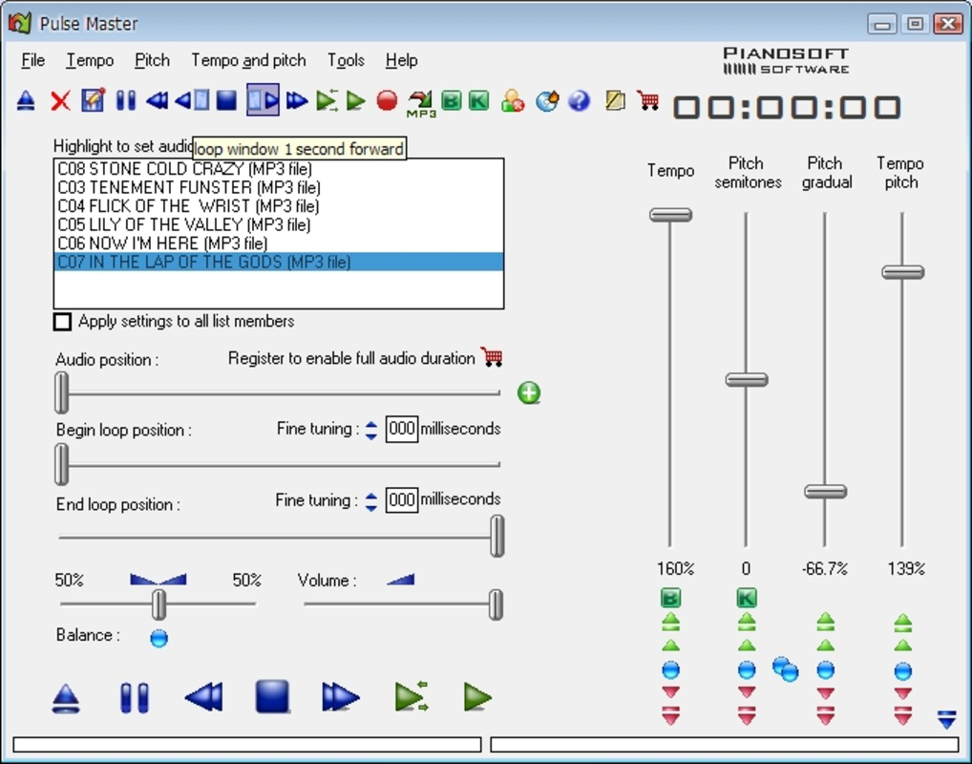Click the cart icon beside Register text
The height and width of the screenshot is (764, 972).
click(492, 357)
